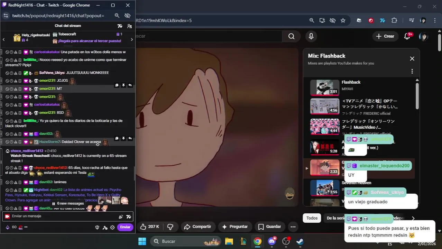This screenshot has width=442, height=249.
Task: Open Windows Start menu
Action: 142,241
